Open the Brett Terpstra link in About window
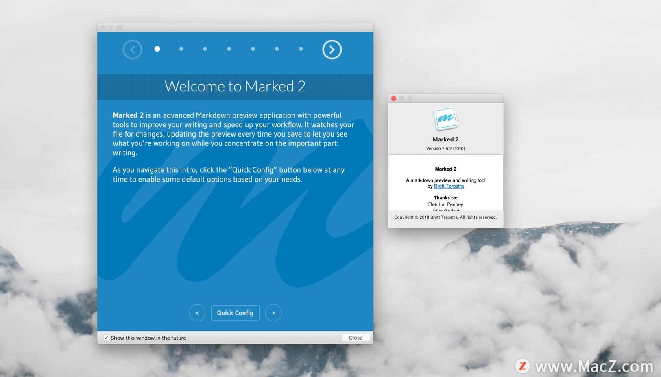Viewport: 661px width, 377px height. [449, 186]
